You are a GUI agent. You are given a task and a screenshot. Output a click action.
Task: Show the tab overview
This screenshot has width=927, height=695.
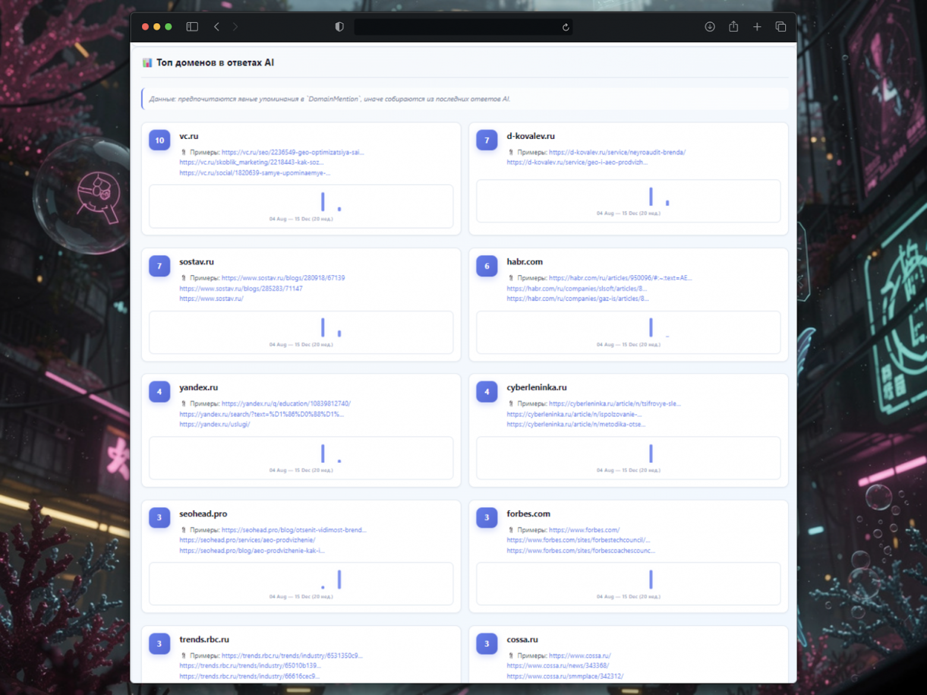click(781, 27)
